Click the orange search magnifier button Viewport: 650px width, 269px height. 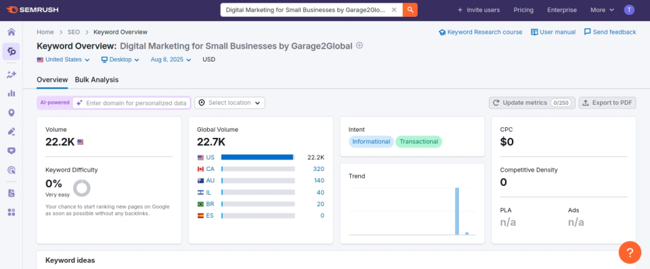(410, 9)
